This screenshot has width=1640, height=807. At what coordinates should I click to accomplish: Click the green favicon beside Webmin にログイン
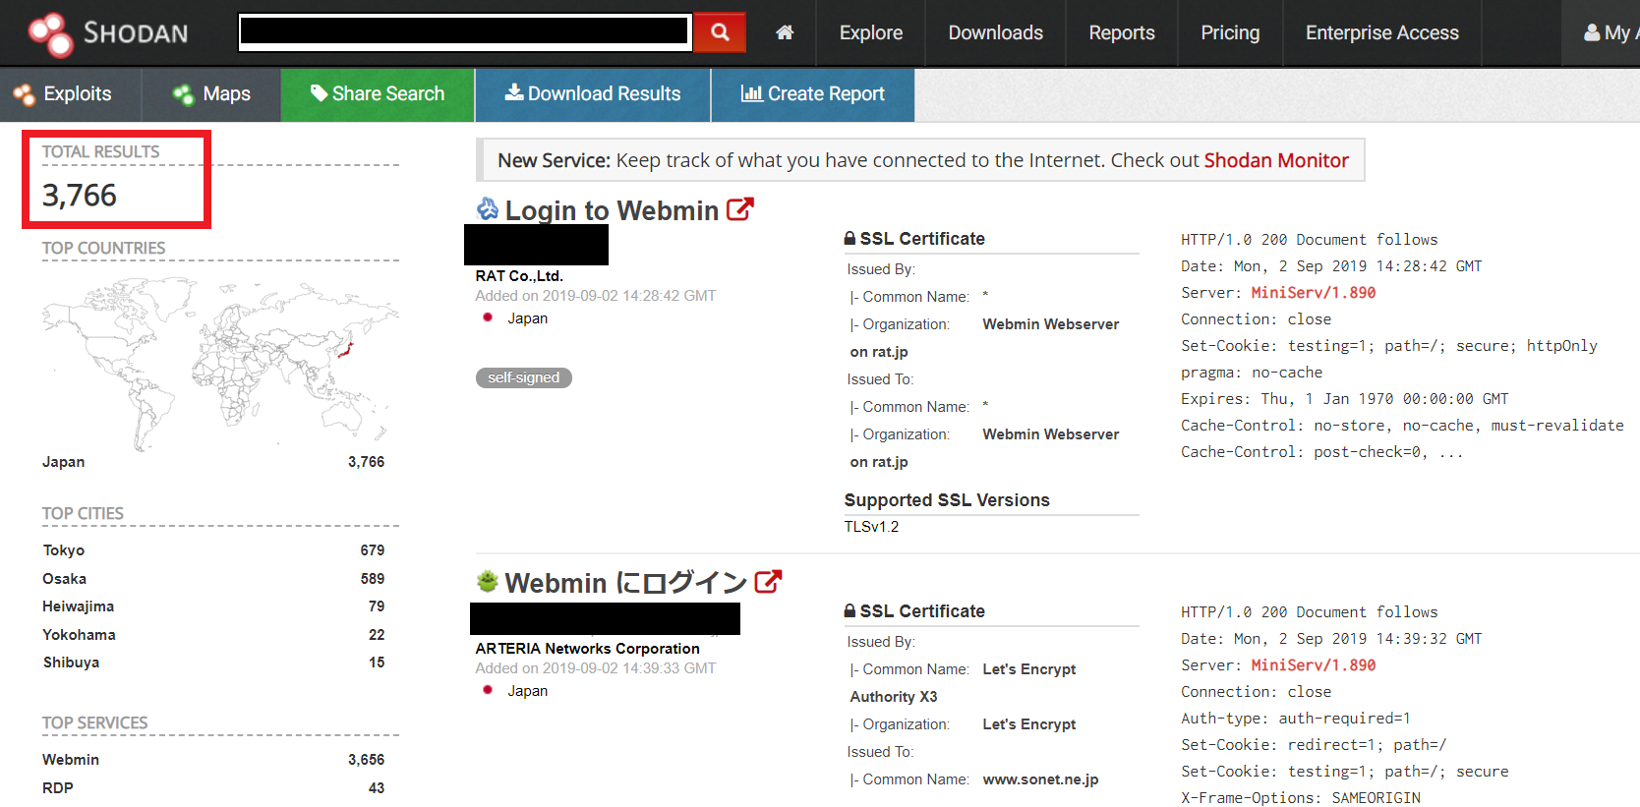[488, 581]
